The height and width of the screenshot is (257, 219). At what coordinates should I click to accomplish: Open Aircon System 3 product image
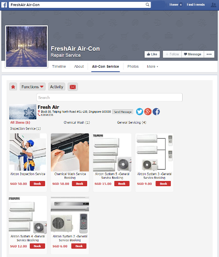154,152
